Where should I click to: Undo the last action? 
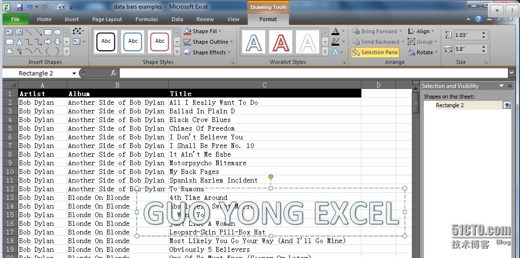click(x=29, y=7)
